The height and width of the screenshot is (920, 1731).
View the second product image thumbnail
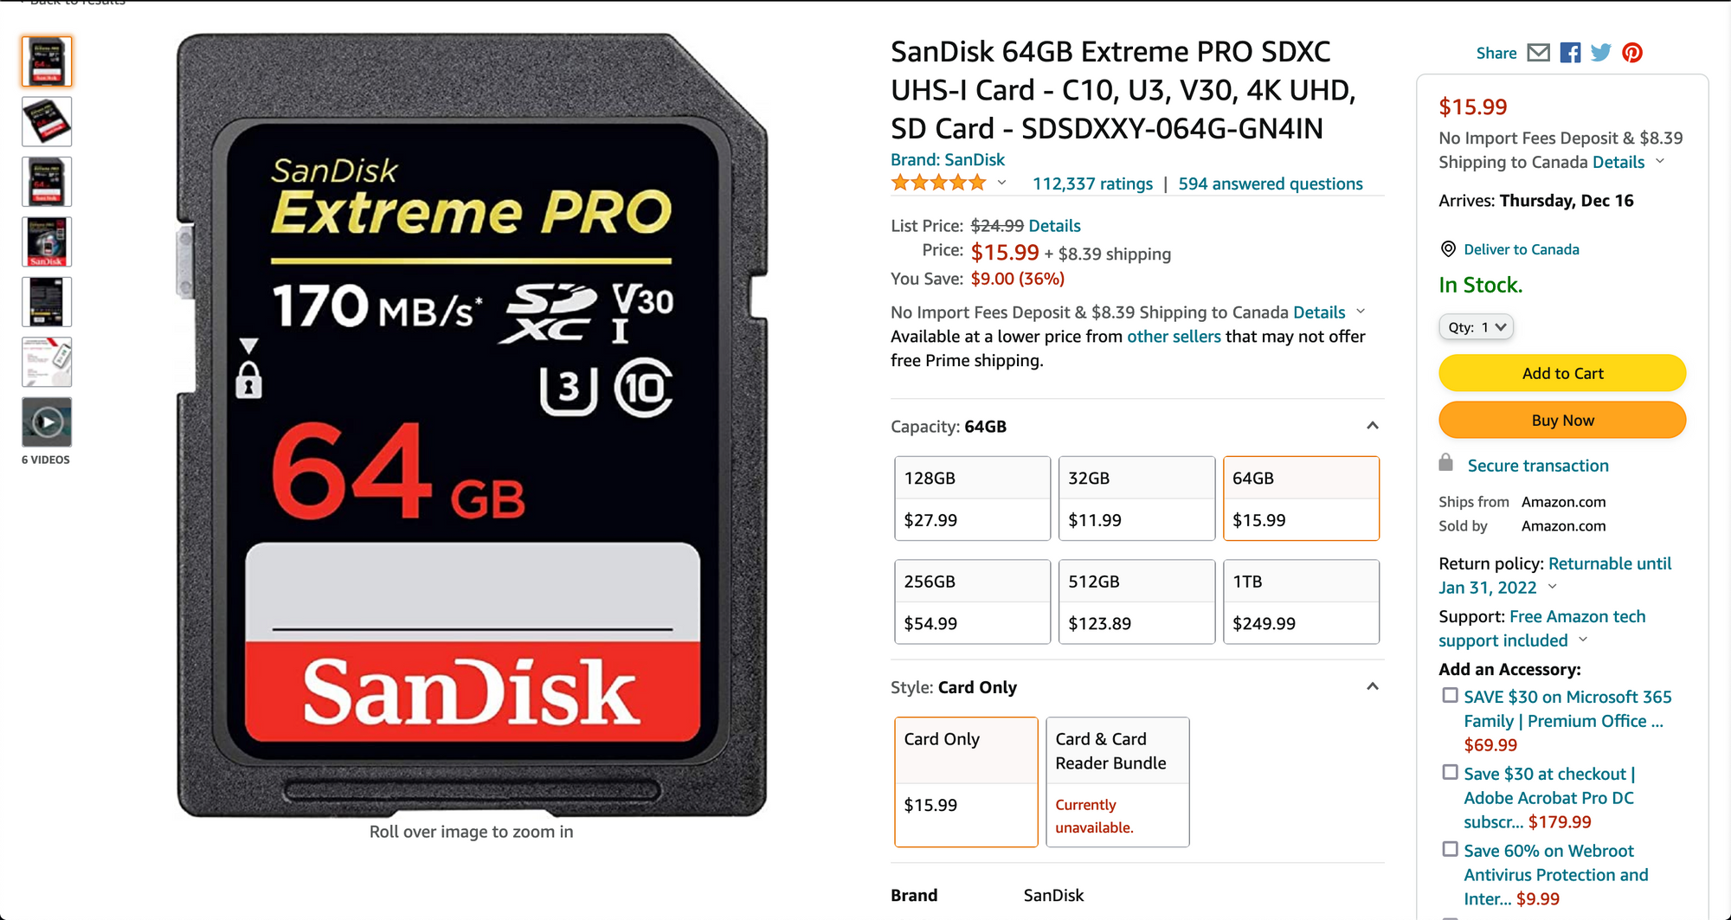[x=47, y=121]
